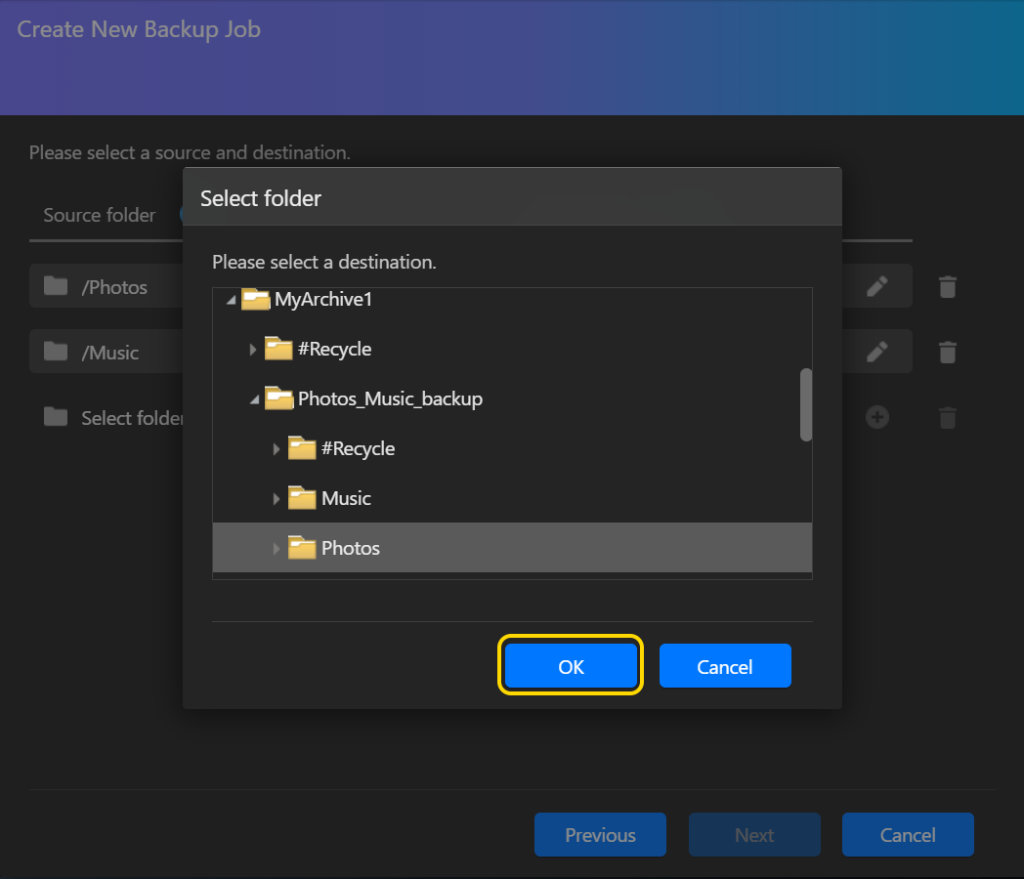Click the Previous wizard button

pyautogui.click(x=600, y=834)
